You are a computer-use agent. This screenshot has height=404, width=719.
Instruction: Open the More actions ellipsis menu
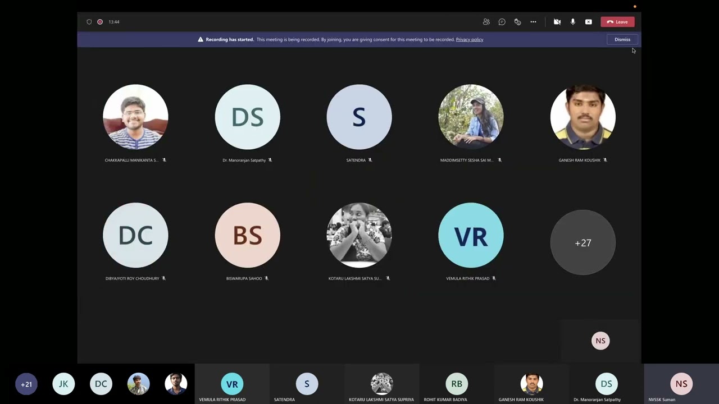pyautogui.click(x=533, y=22)
